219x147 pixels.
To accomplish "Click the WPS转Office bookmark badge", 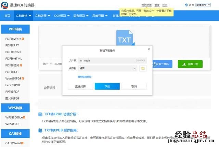I will 24,117.
